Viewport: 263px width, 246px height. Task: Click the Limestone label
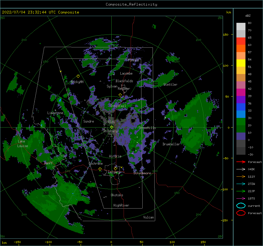(55, 113)
